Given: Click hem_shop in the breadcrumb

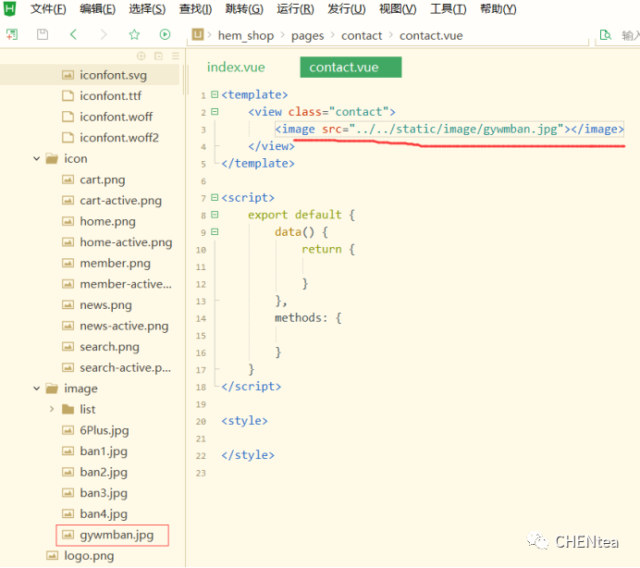Looking at the screenshot, I should pyautogui.click(x=246, y=35).
